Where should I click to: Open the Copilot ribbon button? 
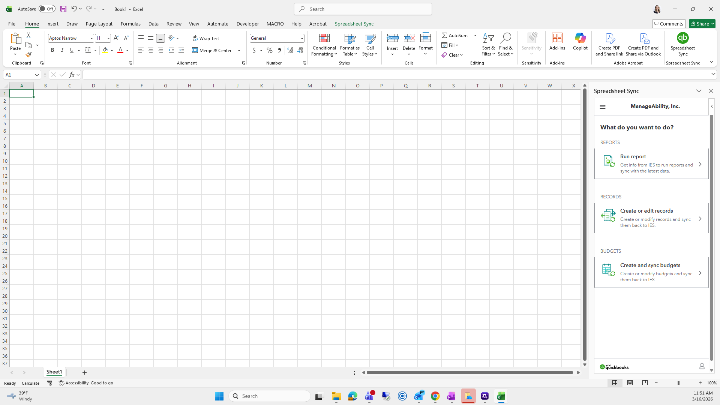pyautogui.click(x=580, y=41)
